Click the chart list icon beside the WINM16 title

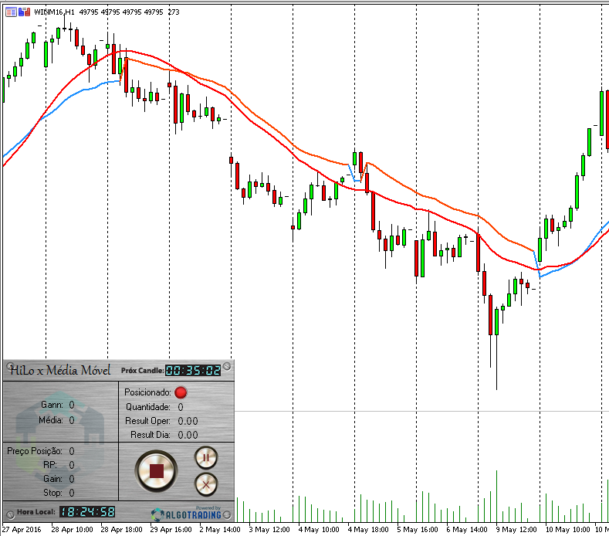coord(12,12)
